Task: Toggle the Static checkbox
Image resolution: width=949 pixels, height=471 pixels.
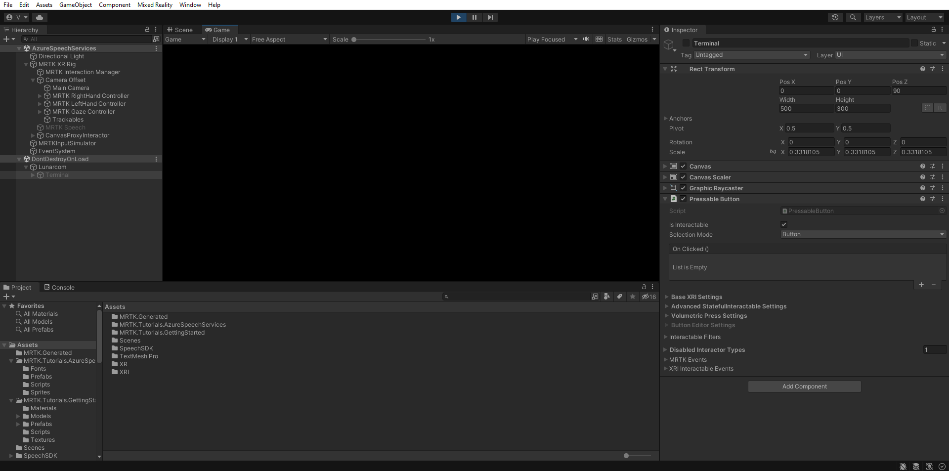Action: [914, 43]
